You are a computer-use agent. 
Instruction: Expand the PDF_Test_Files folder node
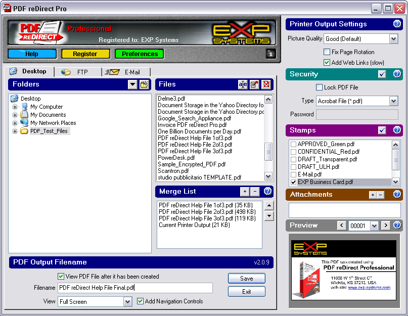click(15, 131)
